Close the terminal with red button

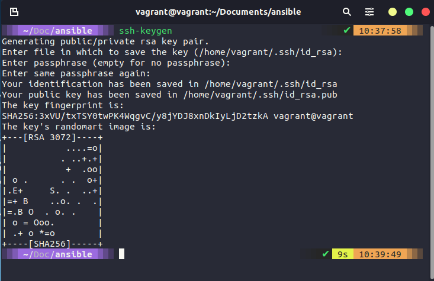(x=424, y=12)
